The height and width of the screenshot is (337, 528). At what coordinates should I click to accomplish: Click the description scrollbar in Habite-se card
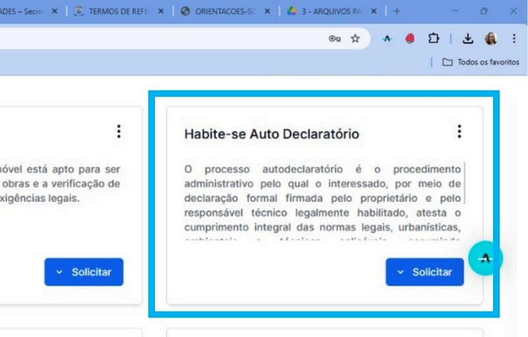point(465,183)
